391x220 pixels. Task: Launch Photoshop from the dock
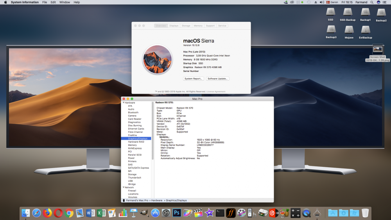click(177, 213)
